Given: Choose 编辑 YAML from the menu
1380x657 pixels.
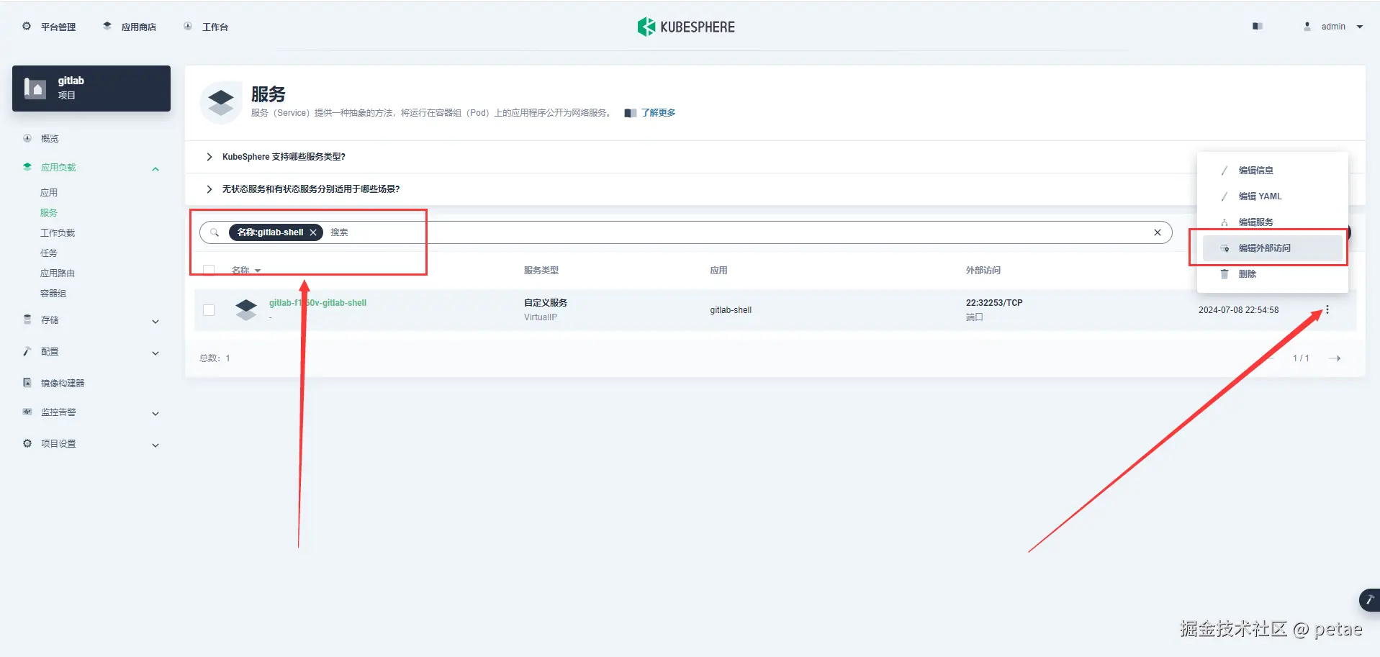Looking at the screenshot, I should tap(1272, 196).
